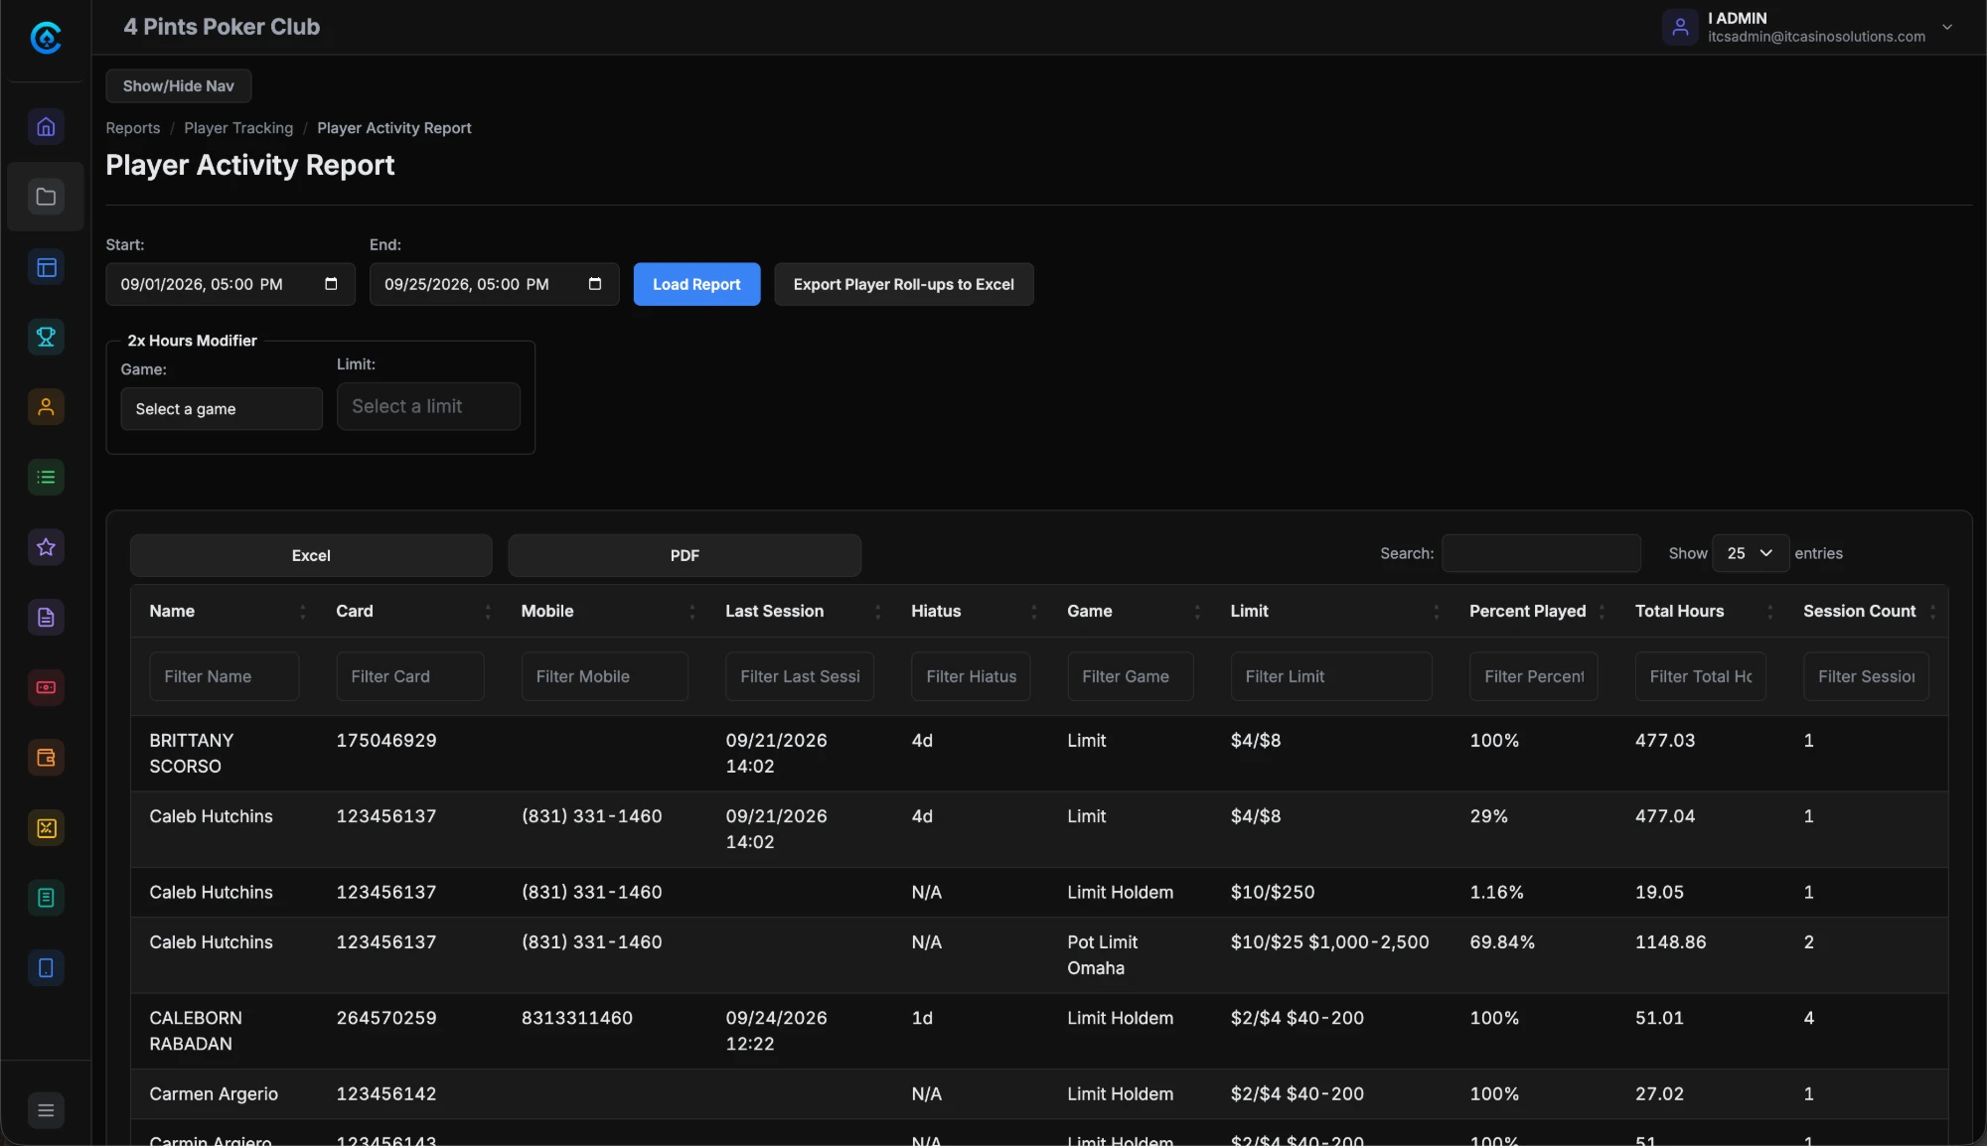
Task: Click the PDF export button
Action: point(685,555)
